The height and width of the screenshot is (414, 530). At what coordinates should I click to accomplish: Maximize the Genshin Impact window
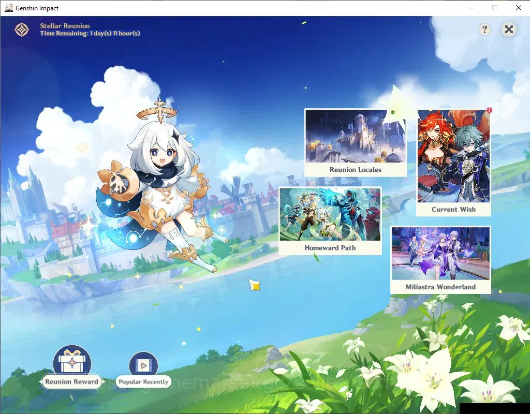tap(495, 8)
